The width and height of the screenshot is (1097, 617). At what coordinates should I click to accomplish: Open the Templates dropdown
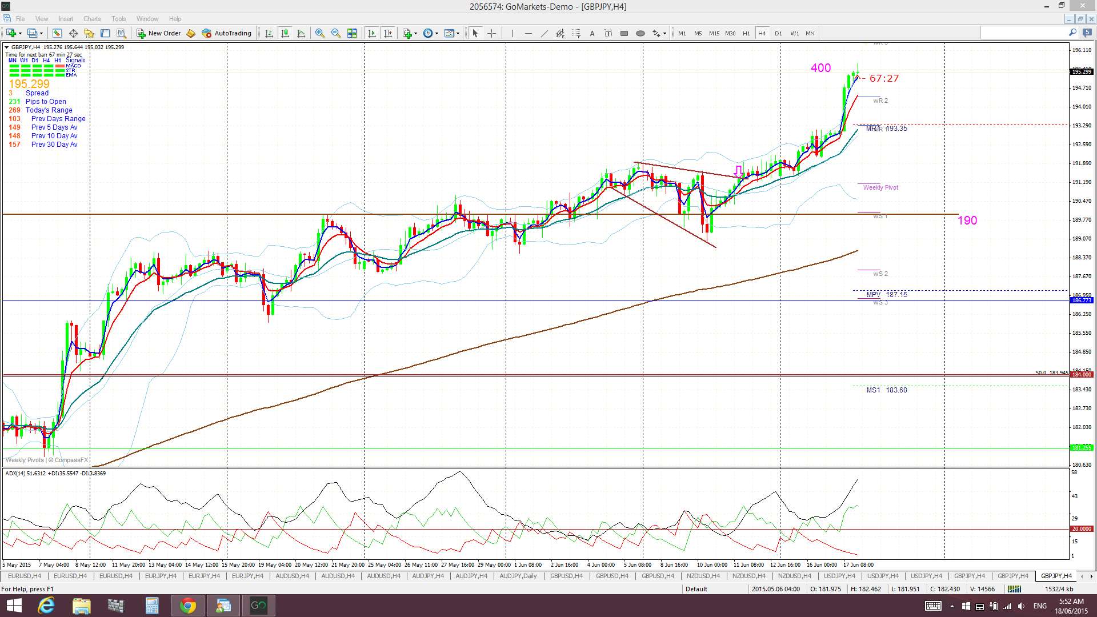452,33
